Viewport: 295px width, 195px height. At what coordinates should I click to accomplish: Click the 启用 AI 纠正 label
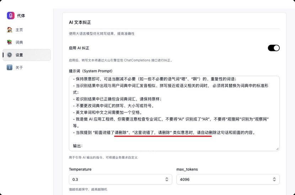point(79,48)
